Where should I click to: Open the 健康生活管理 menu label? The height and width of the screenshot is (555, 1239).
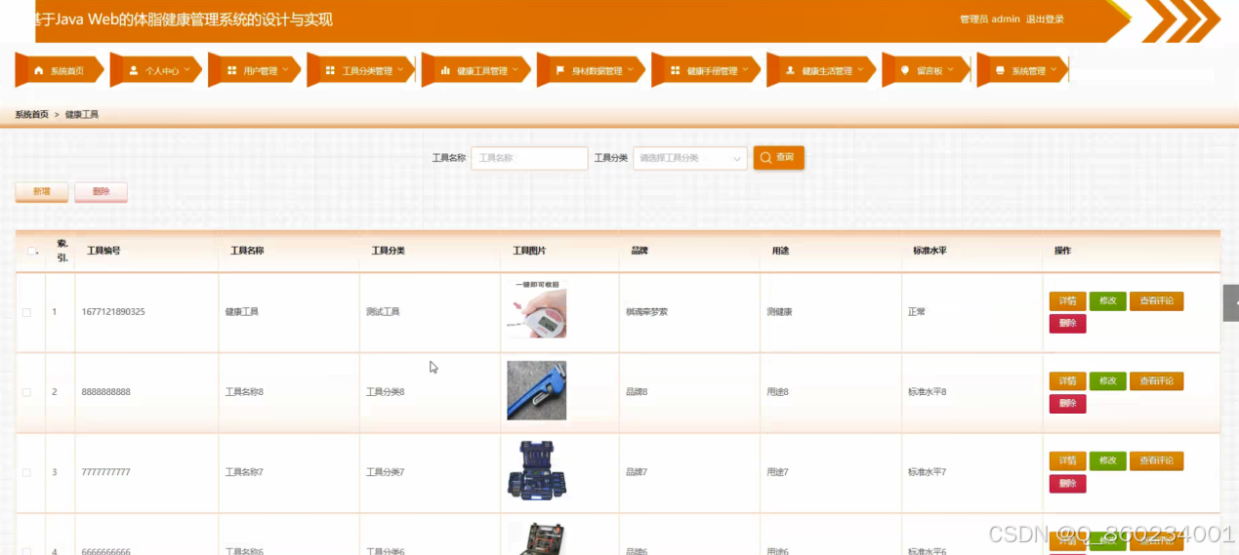827,71
